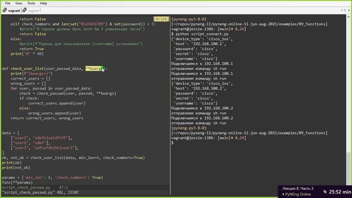
Task: Click the print("#" * 40) line
Action: coord(27,54)
